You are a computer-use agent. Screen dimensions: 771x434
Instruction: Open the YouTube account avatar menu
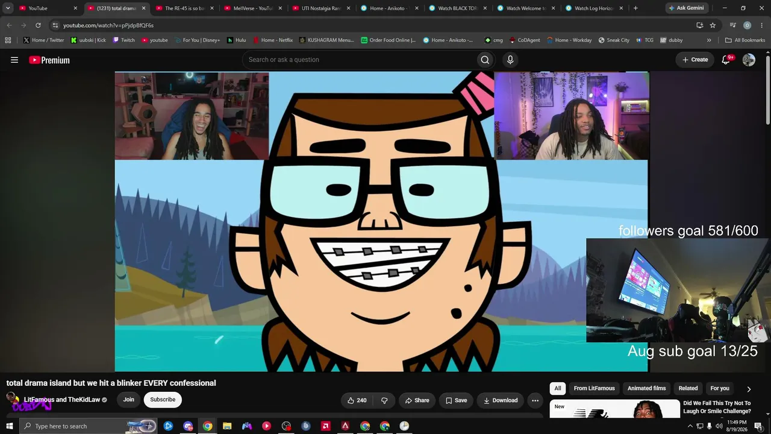tap(749, 60)
